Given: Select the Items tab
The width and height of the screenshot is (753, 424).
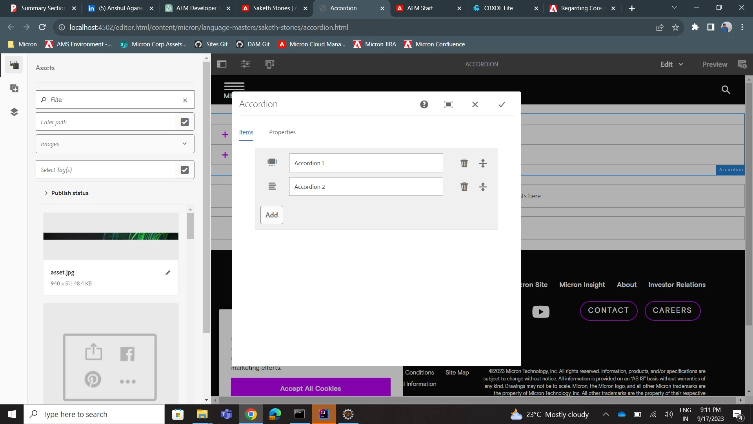Looking at the screenshot, I should coord(246,132).
